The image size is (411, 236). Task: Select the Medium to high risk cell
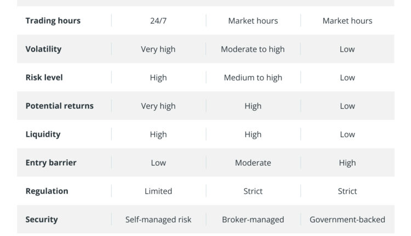pyautogui.click(x=253, y=78)
